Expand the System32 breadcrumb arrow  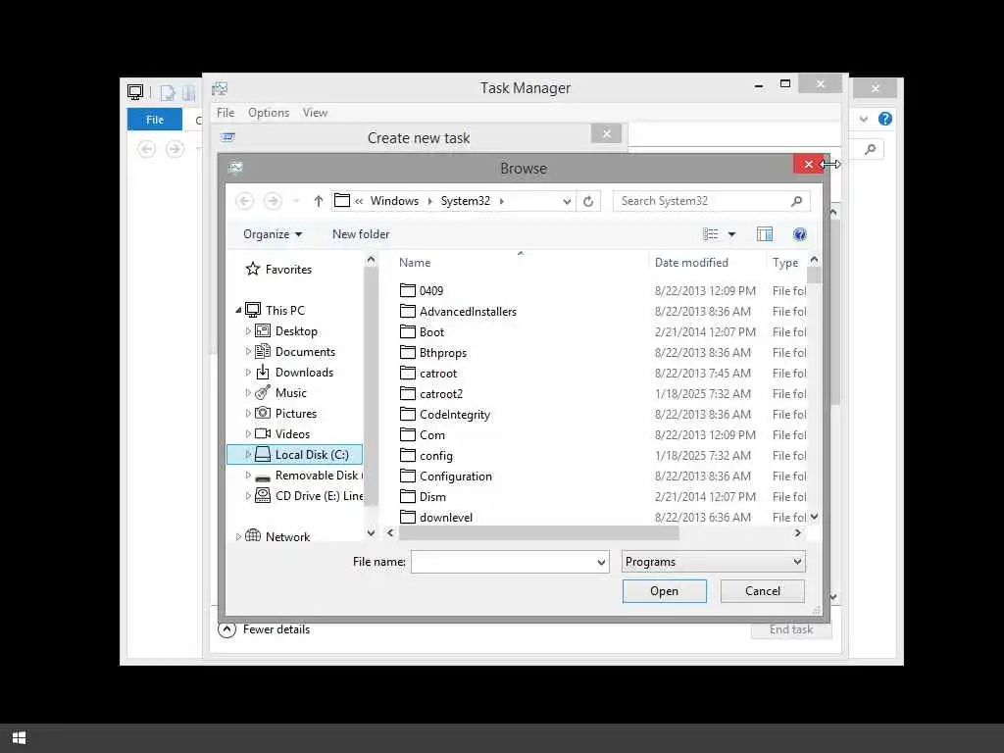point(501,201)
